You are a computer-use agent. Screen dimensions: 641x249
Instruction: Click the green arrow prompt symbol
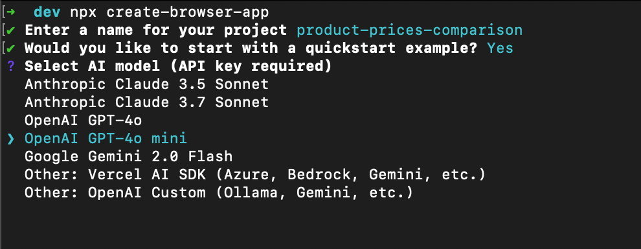click(11, 12)
